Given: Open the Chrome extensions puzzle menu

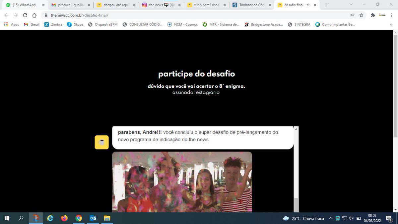Looking at the screenshot, I should [x=373, y=15].
